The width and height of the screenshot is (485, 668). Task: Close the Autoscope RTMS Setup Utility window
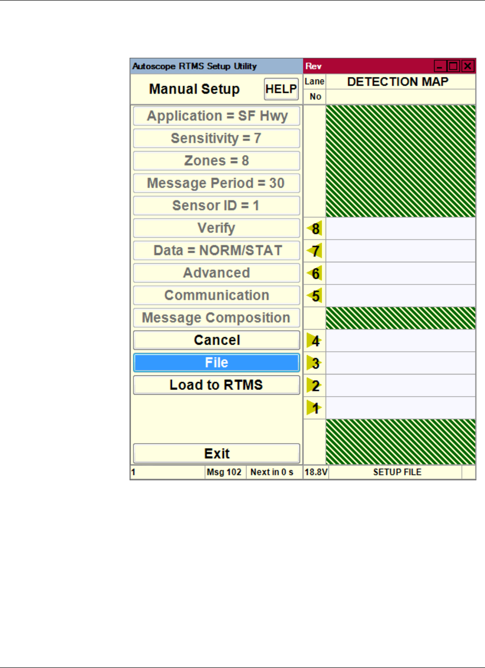(x=468, y=66)
